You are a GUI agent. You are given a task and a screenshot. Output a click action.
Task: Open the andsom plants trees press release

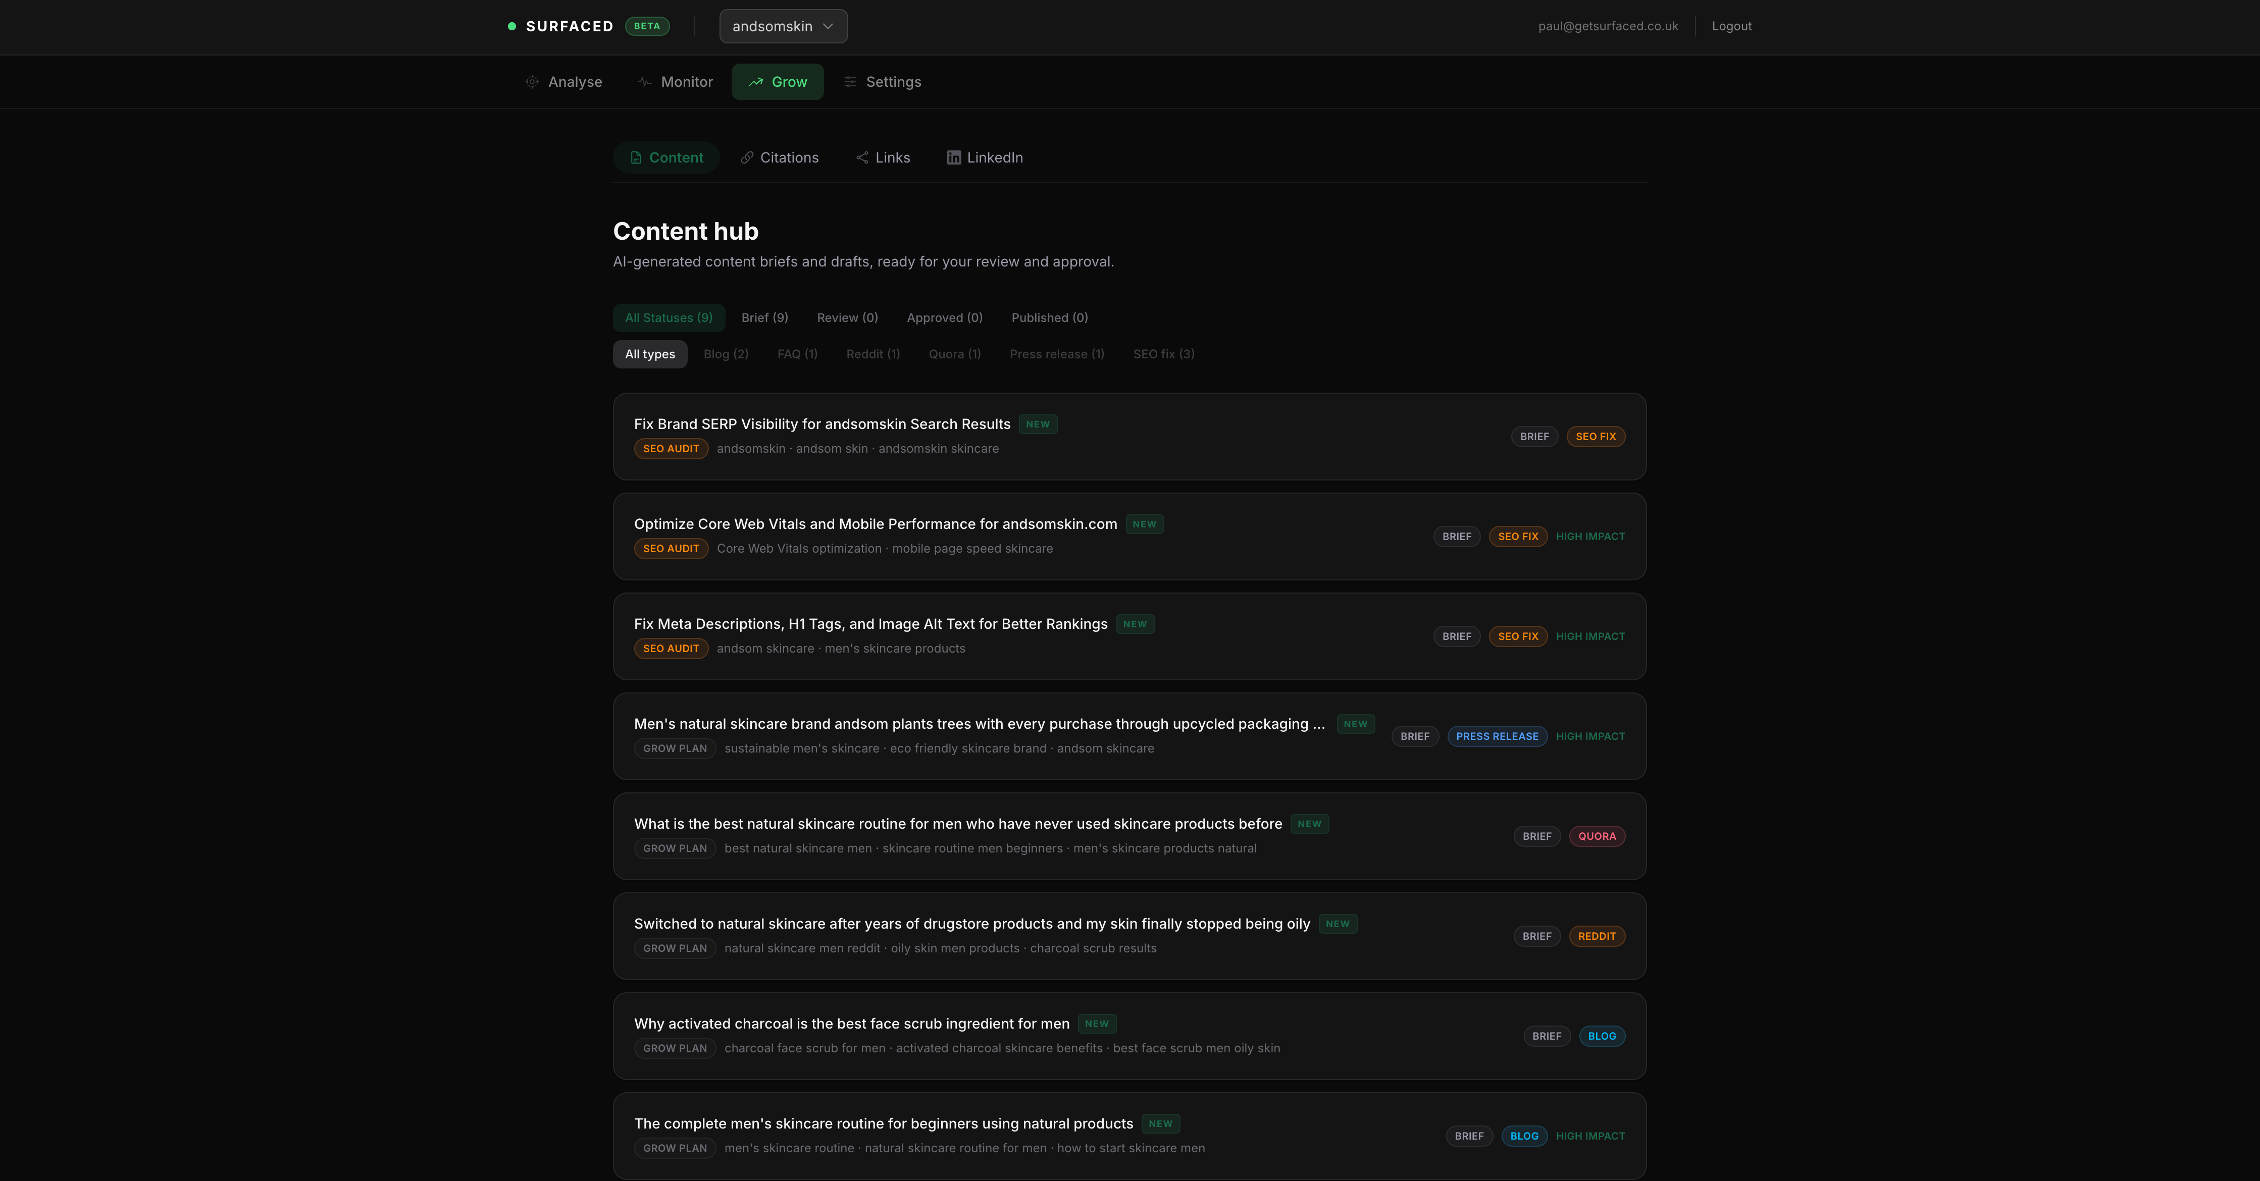point(1129,736)
